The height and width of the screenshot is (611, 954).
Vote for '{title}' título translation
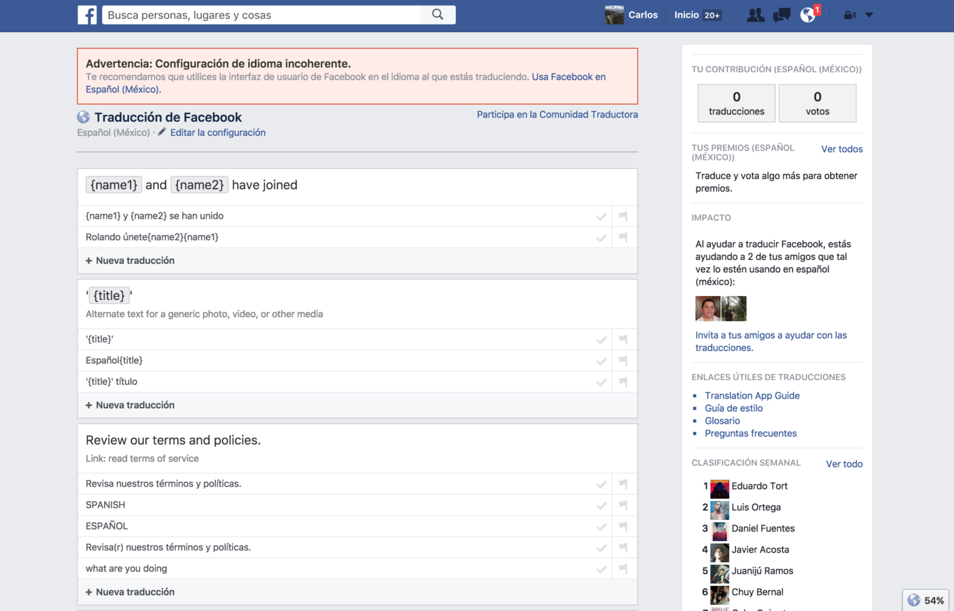pyautogui.click(x=601, y=382)
